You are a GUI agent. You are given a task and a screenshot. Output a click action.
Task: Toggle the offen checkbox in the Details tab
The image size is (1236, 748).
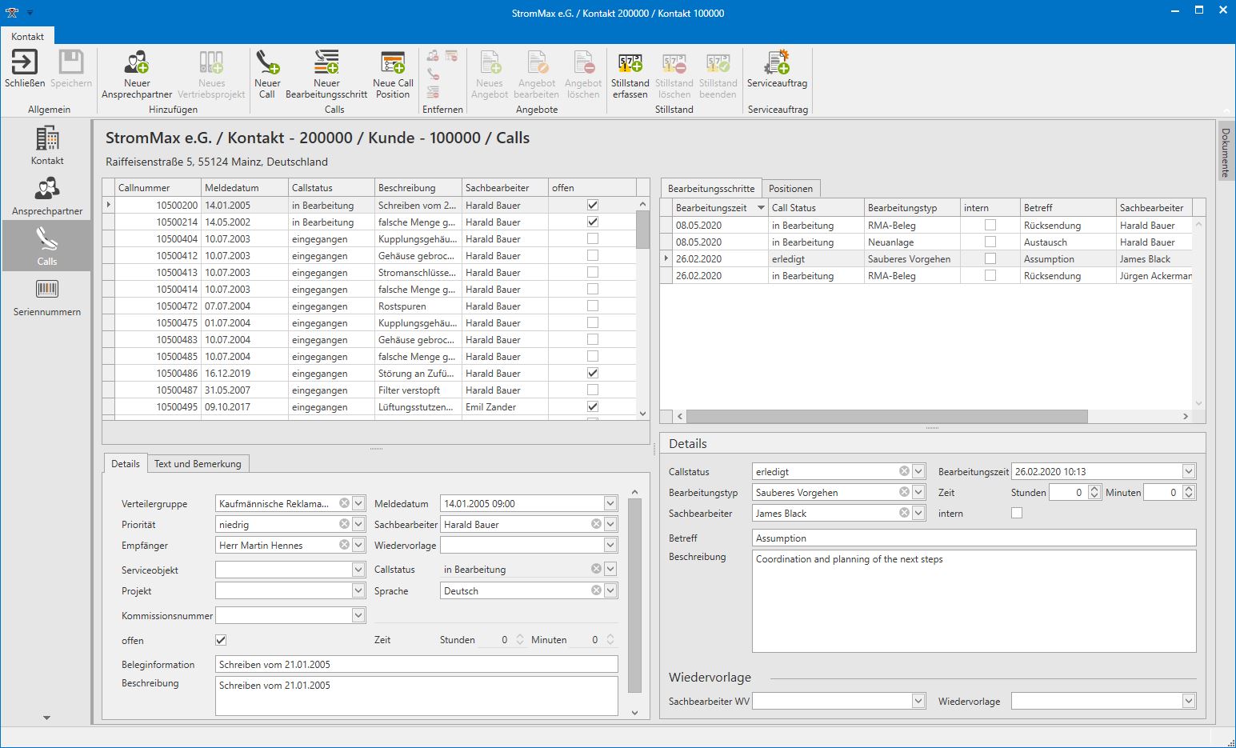(x=221, y=640)
